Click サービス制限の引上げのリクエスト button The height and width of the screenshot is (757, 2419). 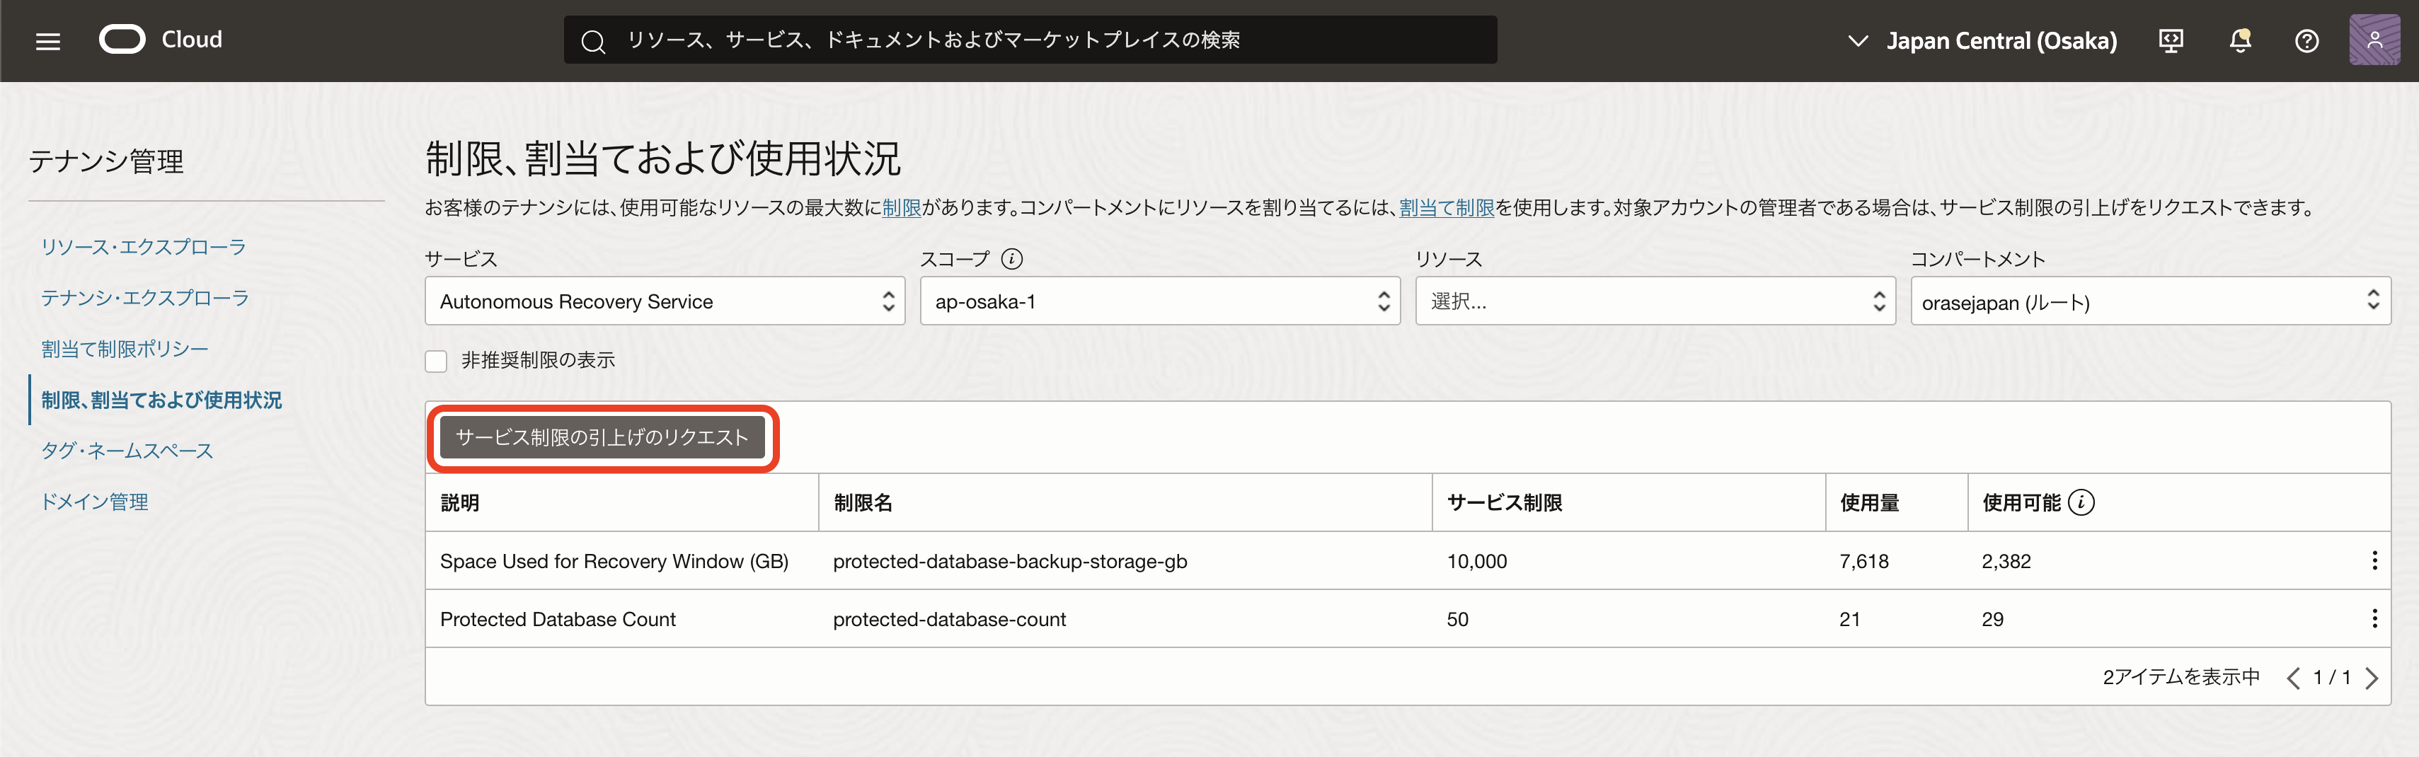pos(602,438)
